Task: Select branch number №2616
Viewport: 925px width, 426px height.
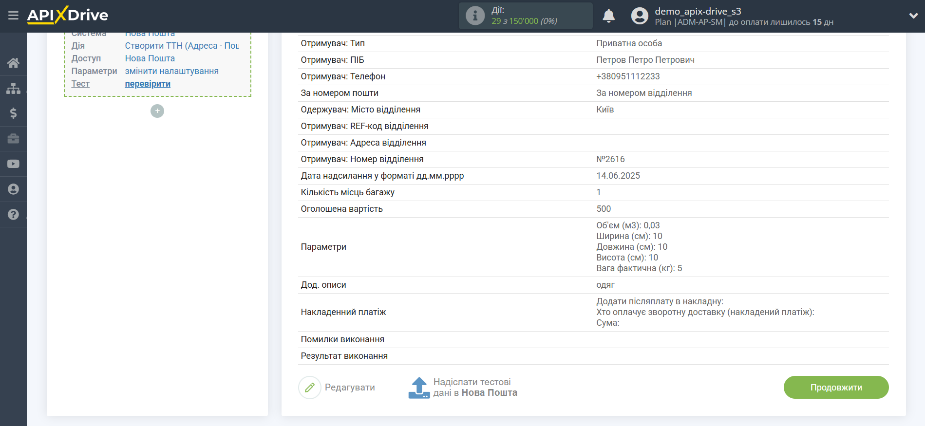Action: coord(610,159)
